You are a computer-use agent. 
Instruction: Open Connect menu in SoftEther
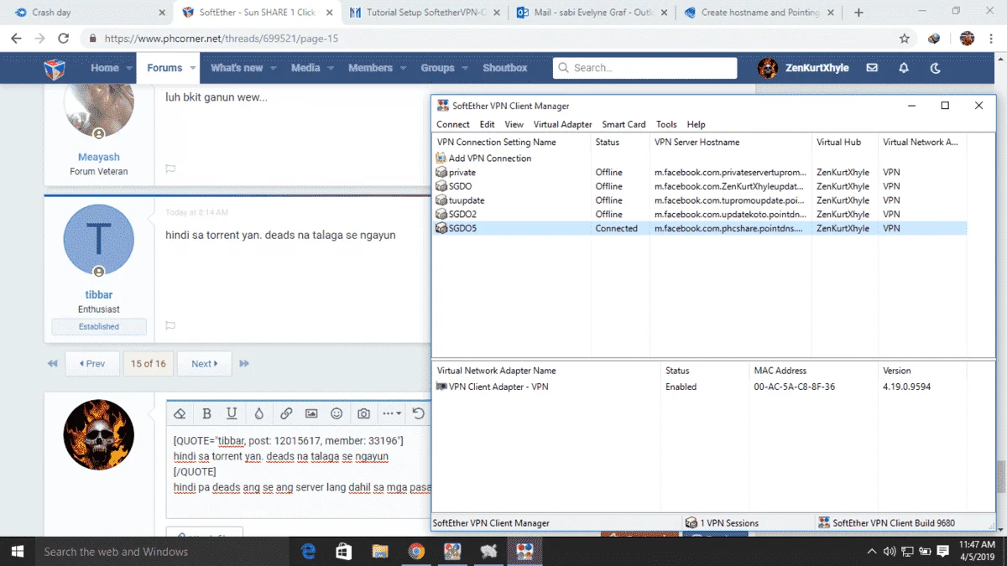click(x=453, y=124)
